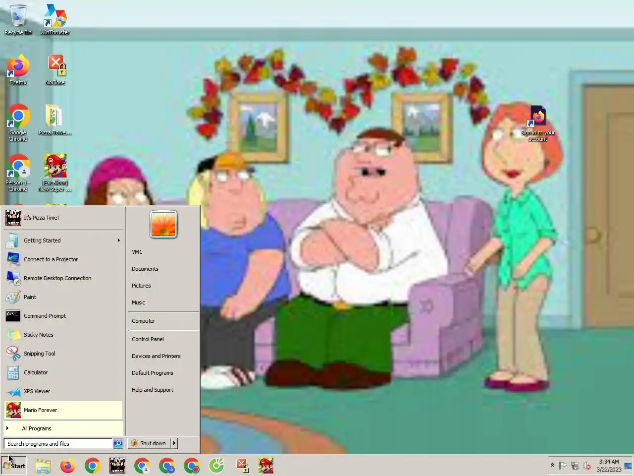Click the Chrome taskbar icon with the person badge
The width and height of the screenshot is (634, 476).
tap(142, 466)
